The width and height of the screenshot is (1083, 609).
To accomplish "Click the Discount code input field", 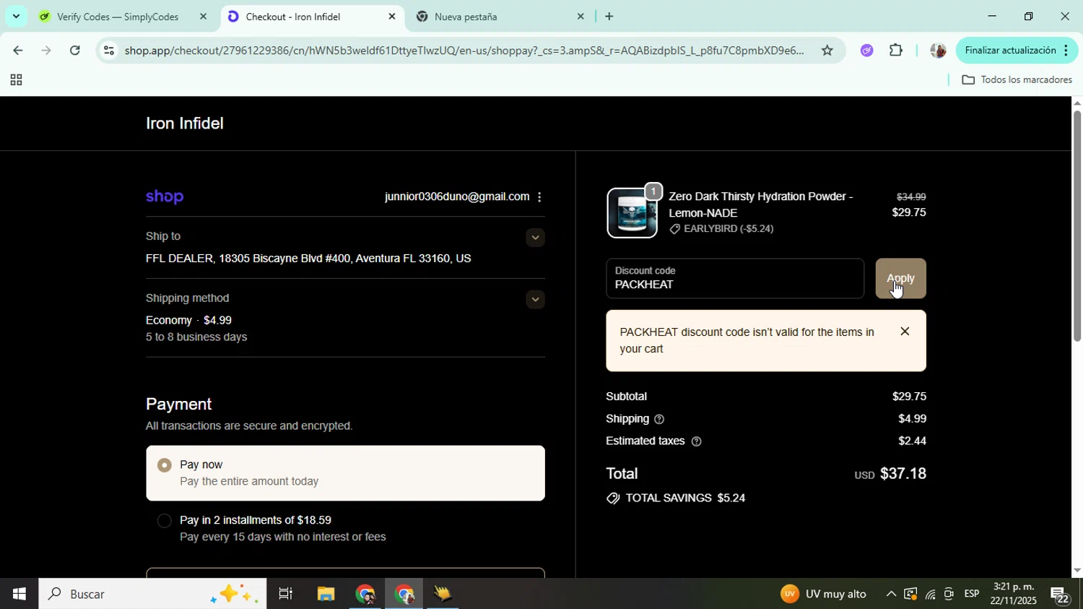I will click(735, 279).
